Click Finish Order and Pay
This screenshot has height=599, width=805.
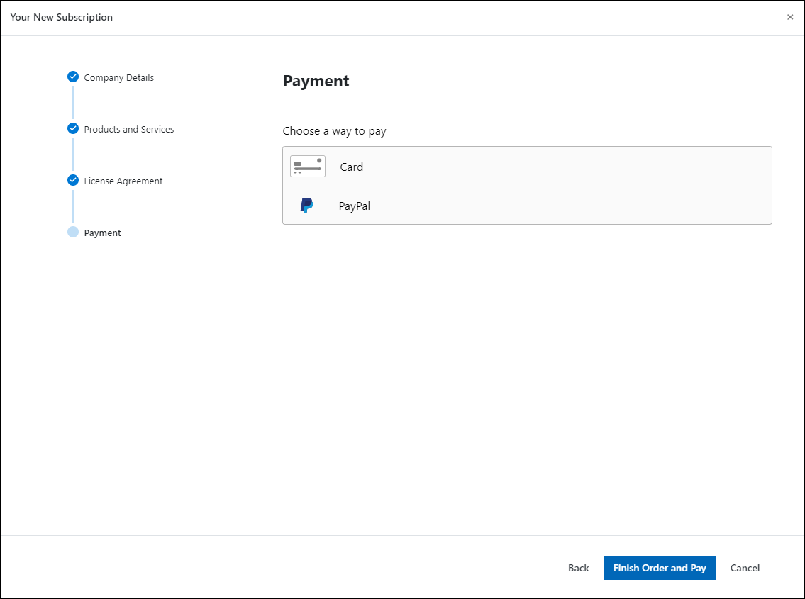click(x=660, y=567)
